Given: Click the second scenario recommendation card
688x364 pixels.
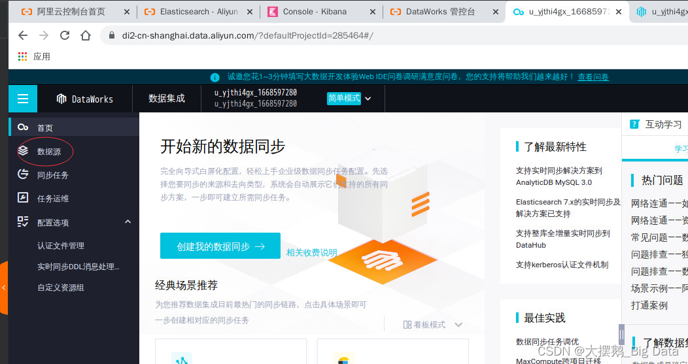Looking at the screenshot, I should 392,352.
